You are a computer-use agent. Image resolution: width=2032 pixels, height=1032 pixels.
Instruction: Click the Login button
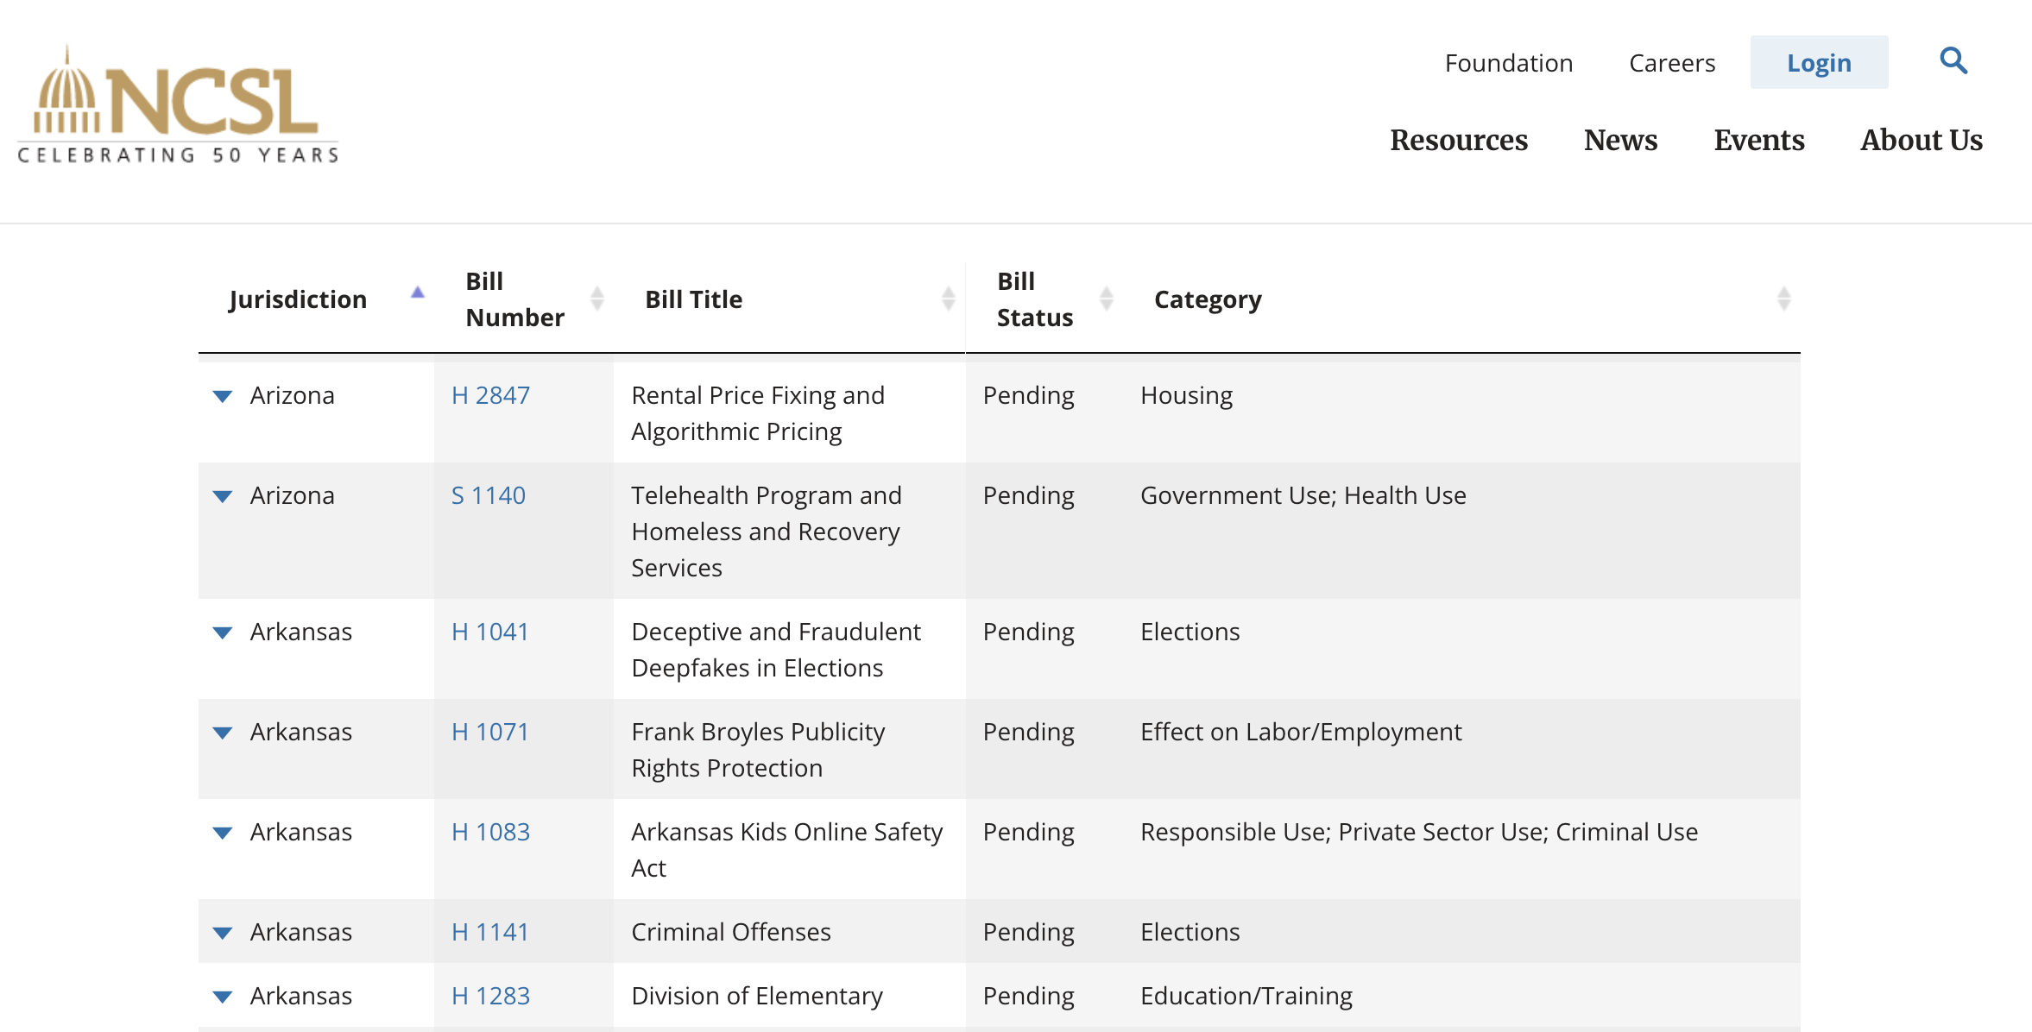pyautogui.click(x=1819, y=62)
